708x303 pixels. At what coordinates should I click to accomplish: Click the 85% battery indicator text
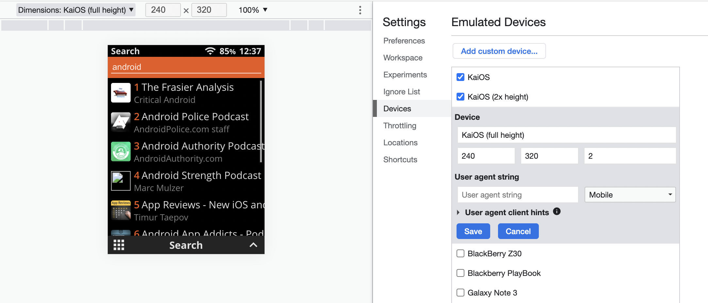[x=228, y=51]
